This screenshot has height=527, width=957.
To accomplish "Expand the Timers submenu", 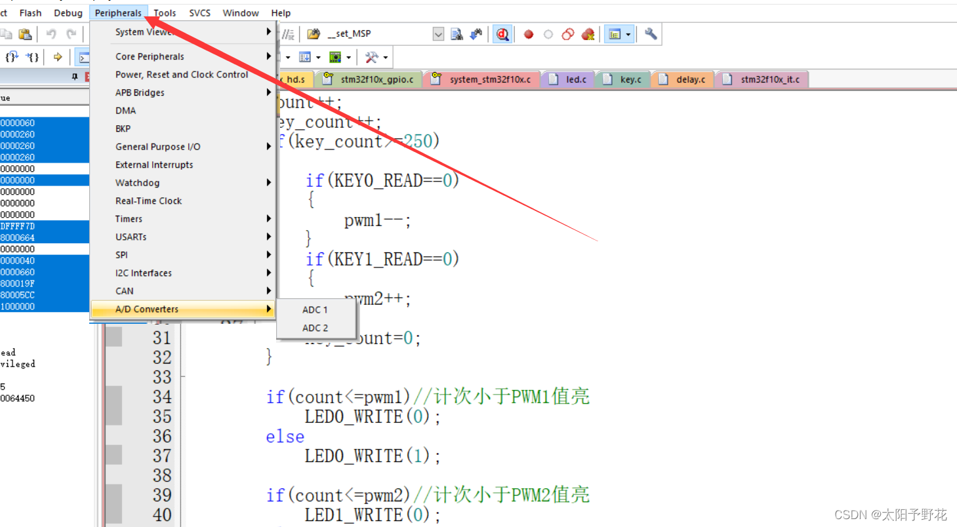I will 183,219.
